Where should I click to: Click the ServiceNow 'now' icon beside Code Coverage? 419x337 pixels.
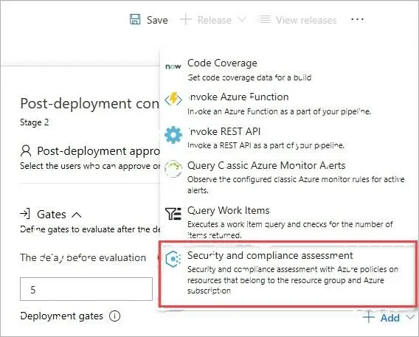point(173,66)
